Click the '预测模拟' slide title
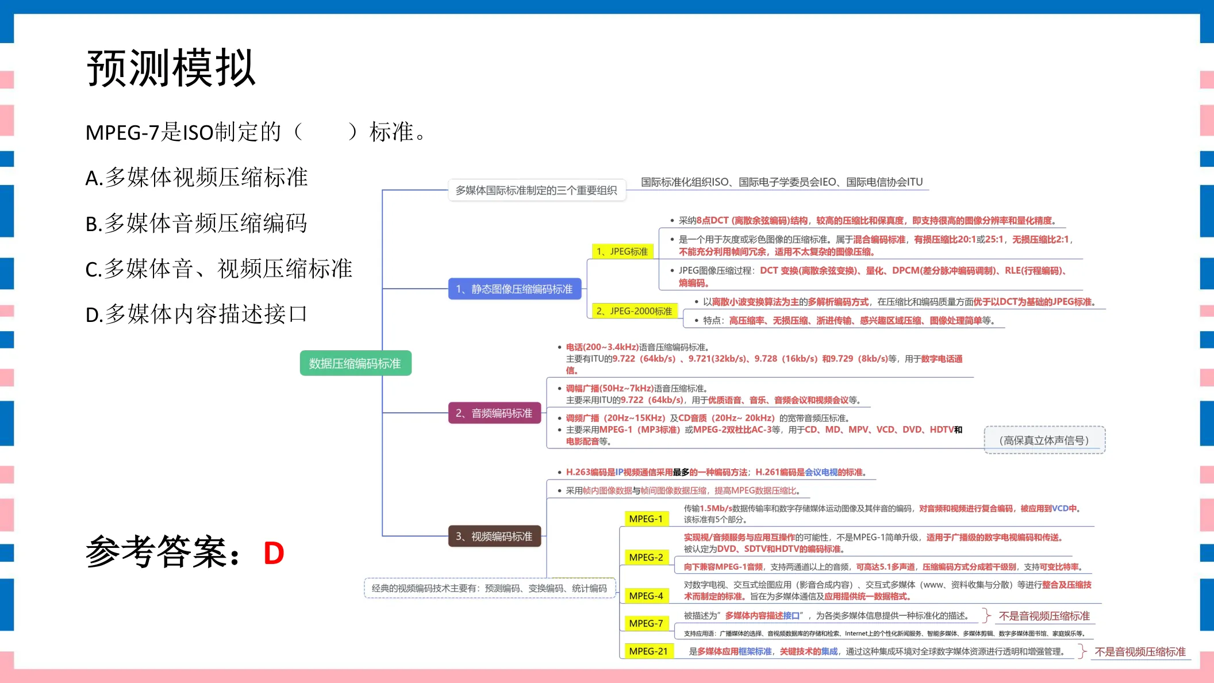Image resolution: width=1214 pixels, height=683 pixels. tap(171, 68)
